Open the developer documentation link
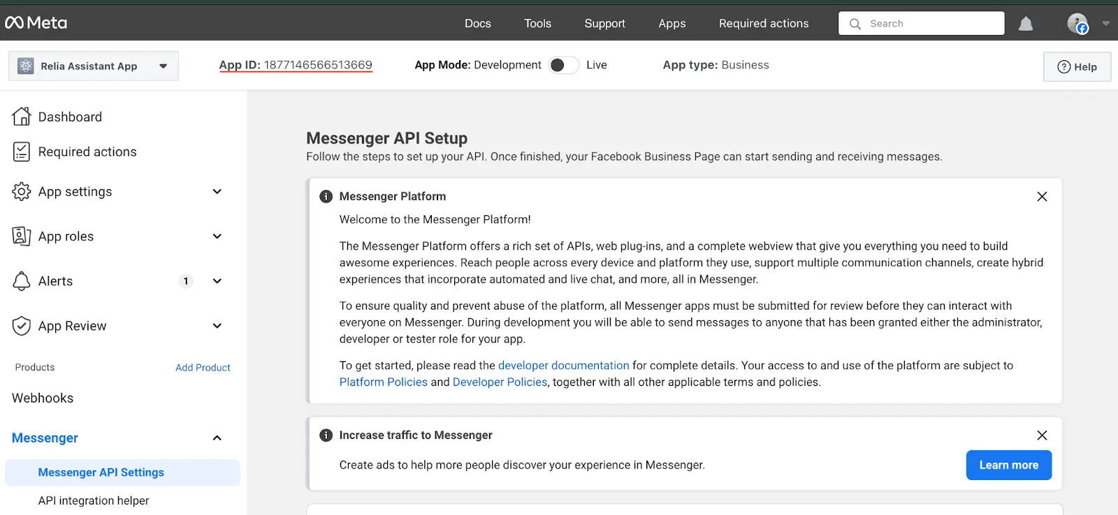Viewport: 1118px width, 515px height. (x=563, y=365)
